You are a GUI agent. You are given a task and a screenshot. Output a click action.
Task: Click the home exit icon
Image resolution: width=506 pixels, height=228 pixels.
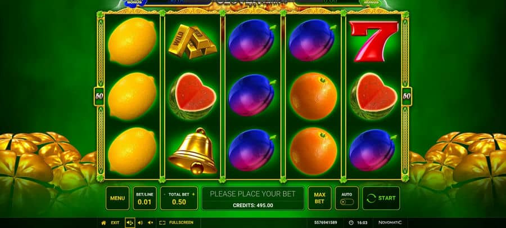coord(103,222)
